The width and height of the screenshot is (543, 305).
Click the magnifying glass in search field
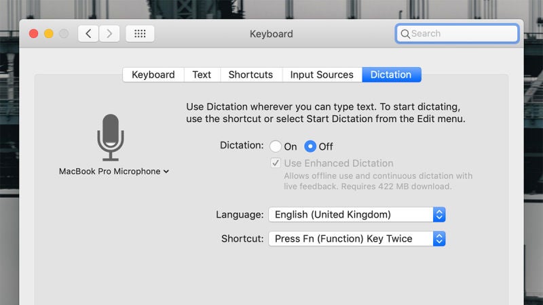click(405, 33)
